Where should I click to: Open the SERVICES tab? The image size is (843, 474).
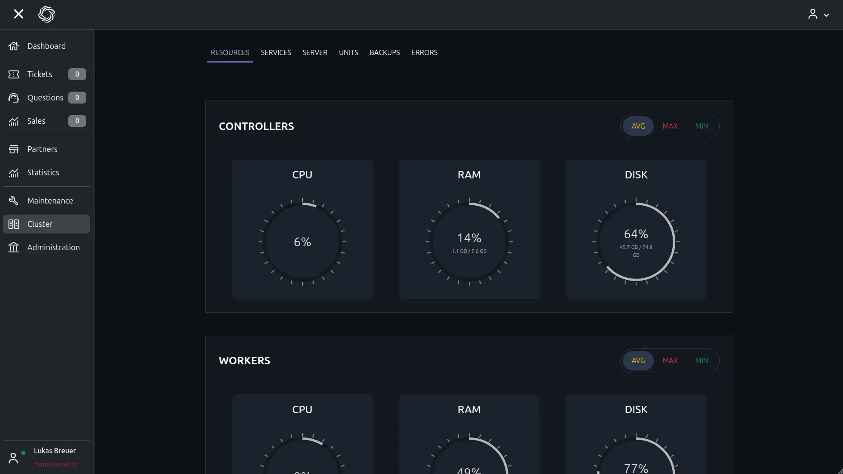276,53
